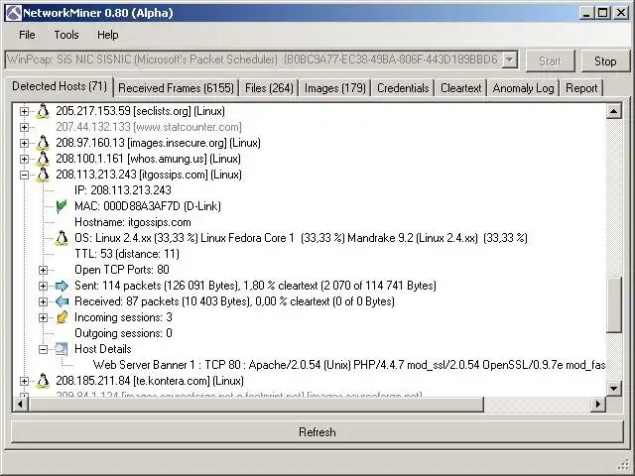Open the Cleartext tab
The height and width of the screenshot is (476, 635).
pyautogui.click(x=460, y=88)
